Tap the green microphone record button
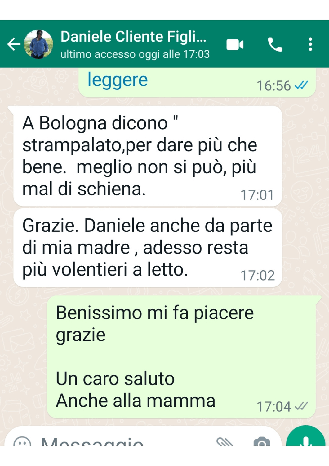329x466 pixels. pyautogui.click(x=306, y=436)
